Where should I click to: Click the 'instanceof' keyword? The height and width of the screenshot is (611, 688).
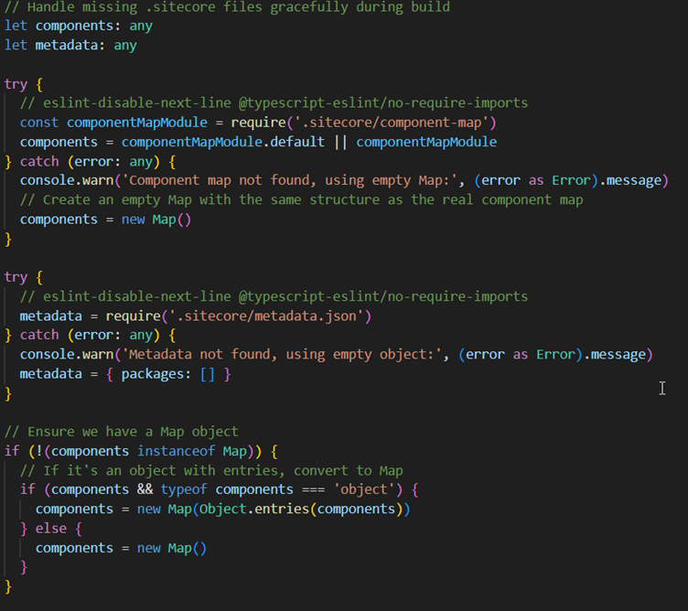[x=176, y=451]
